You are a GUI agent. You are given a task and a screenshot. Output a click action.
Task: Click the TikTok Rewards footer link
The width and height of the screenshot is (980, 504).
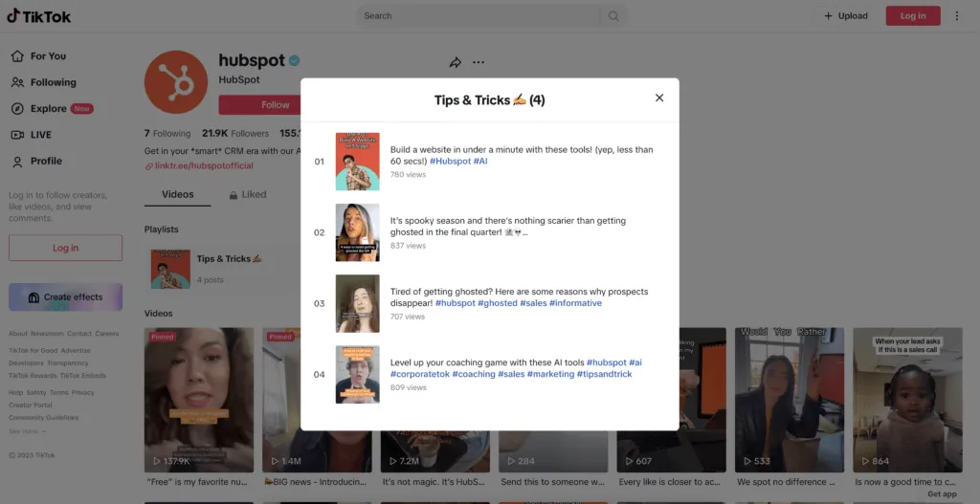click(x=33, y=375)
